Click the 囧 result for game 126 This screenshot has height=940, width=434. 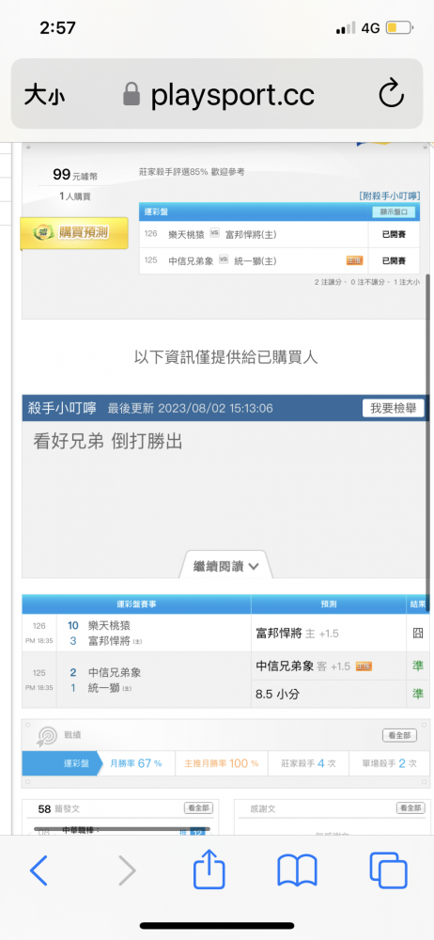click(418, 633)
